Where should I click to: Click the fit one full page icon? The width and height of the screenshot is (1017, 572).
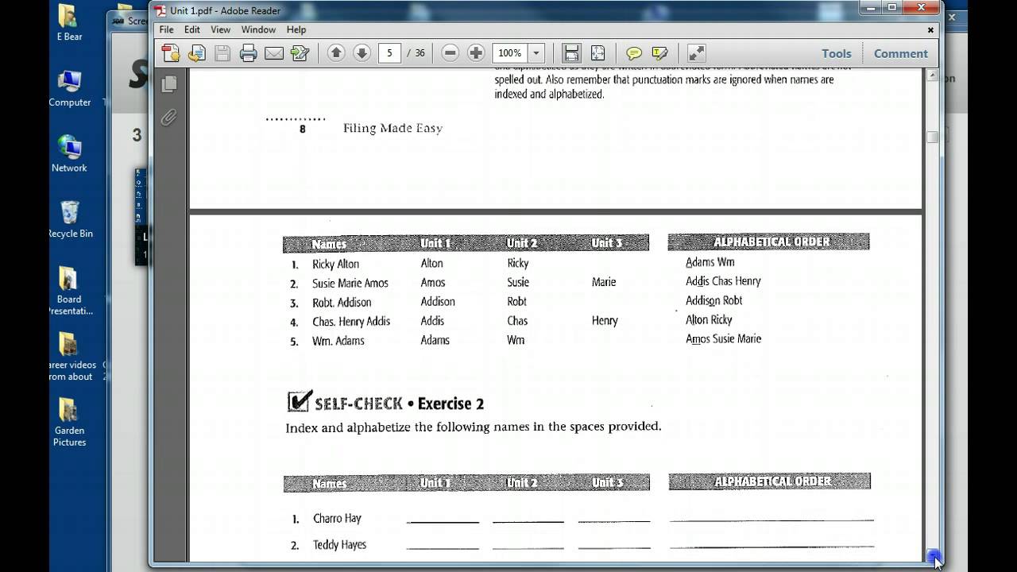click(x=597, y=53)
